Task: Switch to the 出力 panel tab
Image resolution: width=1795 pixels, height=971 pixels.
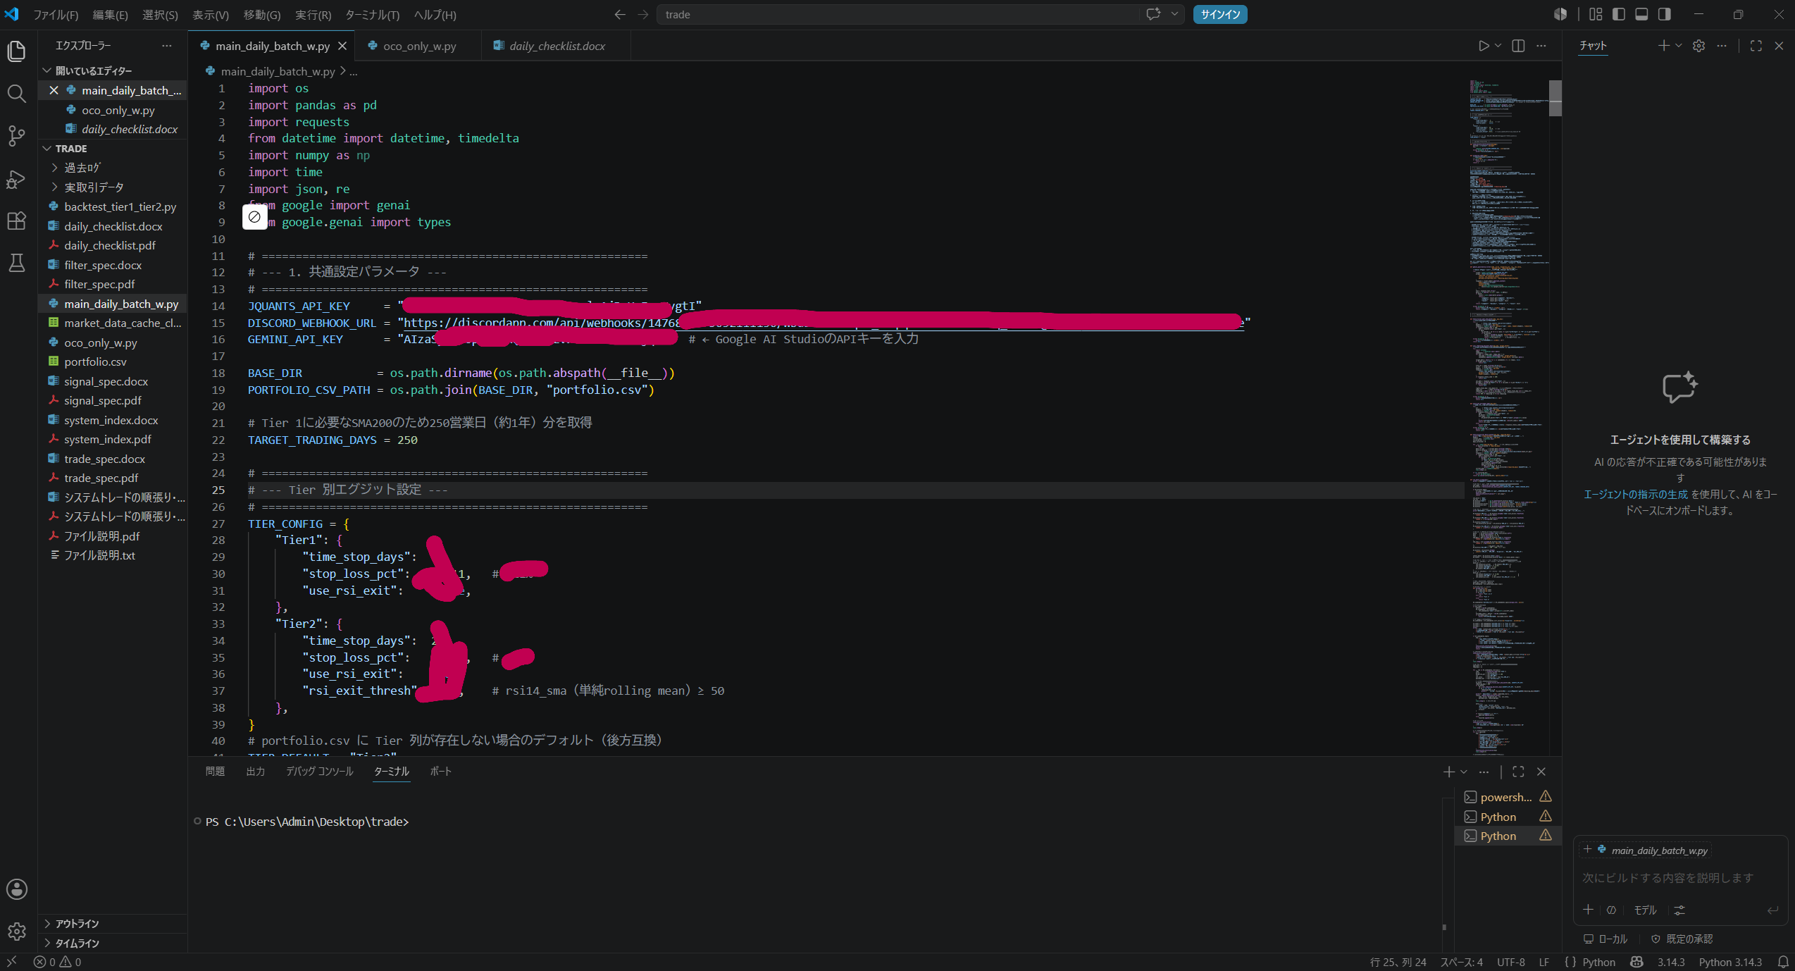Action: pyautogui.click(x=255, y=772)
